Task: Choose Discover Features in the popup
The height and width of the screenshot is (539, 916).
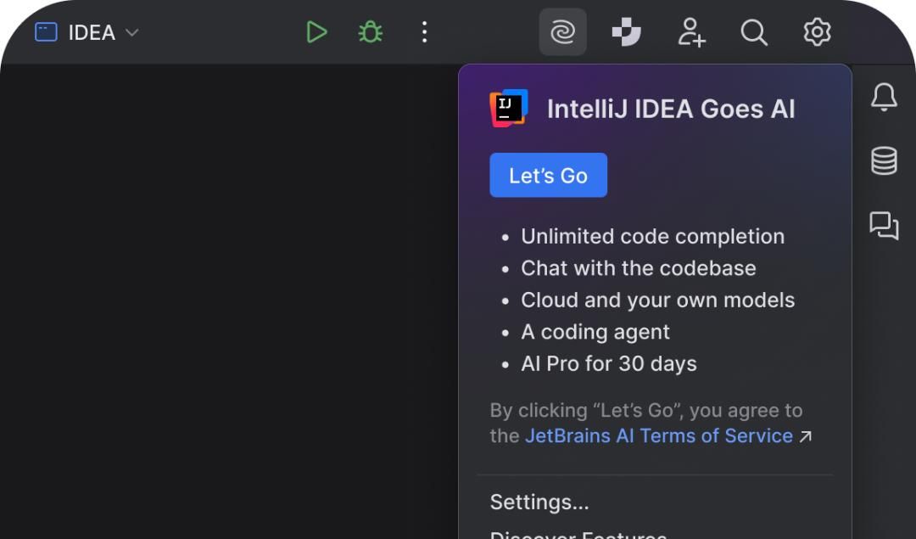Action: coord(579,535)
